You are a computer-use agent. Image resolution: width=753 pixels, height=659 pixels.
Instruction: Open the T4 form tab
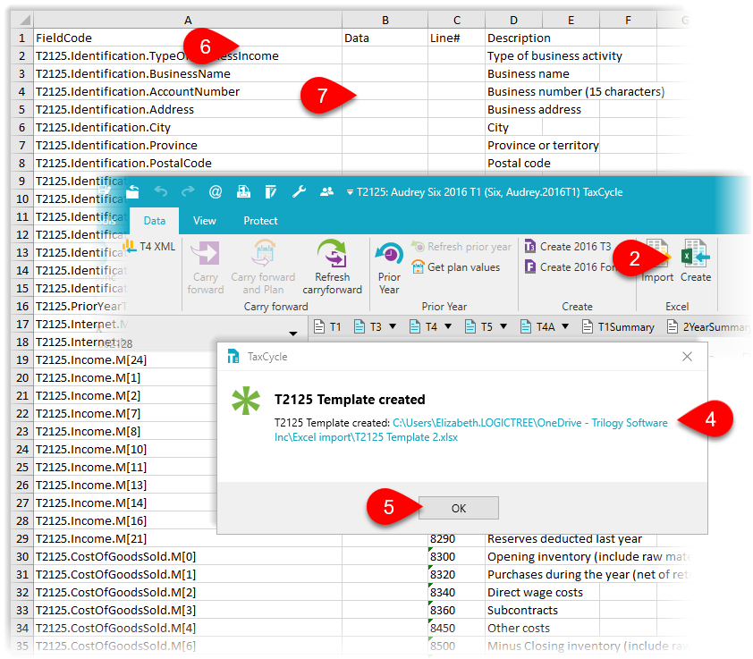tap(424, 327)
